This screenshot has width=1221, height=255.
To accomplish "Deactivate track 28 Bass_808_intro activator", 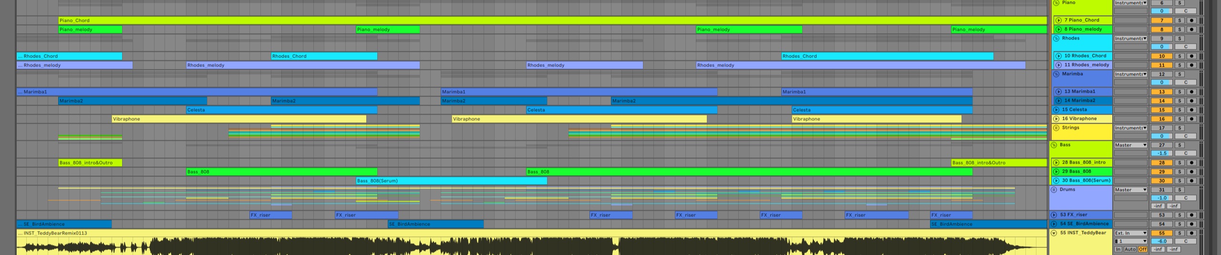I will [1162, 163].
